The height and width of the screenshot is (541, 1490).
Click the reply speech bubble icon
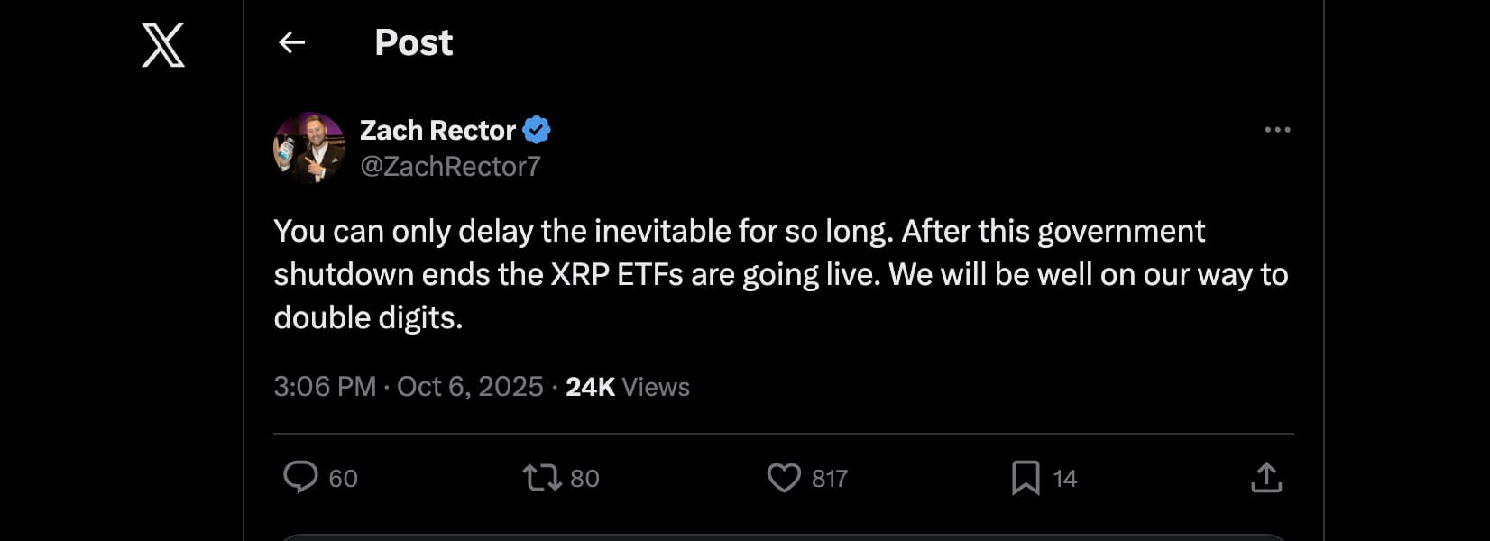[x=300, y=477]
